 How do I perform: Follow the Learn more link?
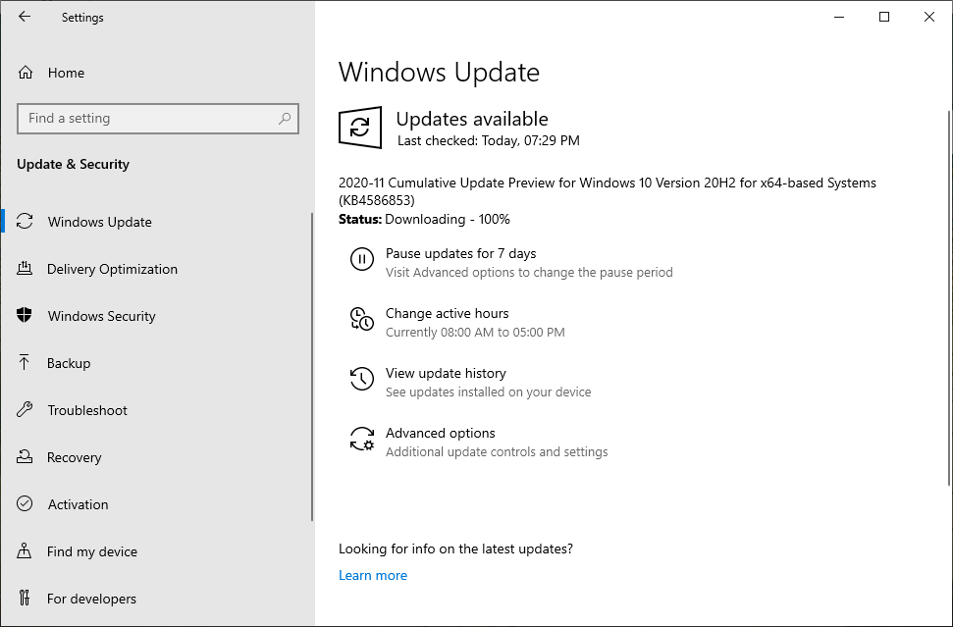tap(373, 575)
